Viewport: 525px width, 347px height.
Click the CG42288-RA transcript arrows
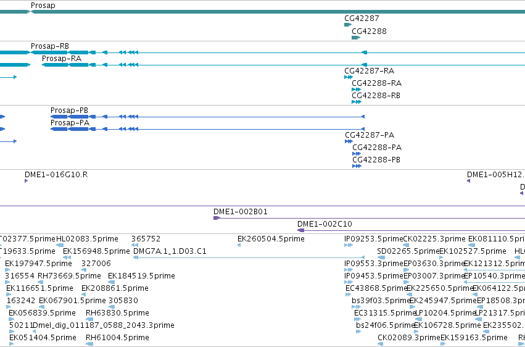click(x=356, y=90)
